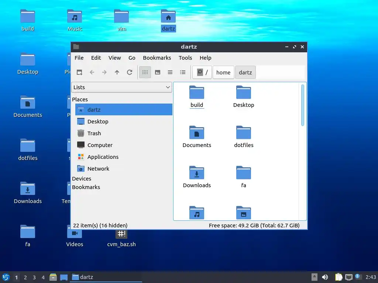378x283 pixels.
Task: Select the fa folder in file view
Action: pyautogui.click(x=244, y=177)
